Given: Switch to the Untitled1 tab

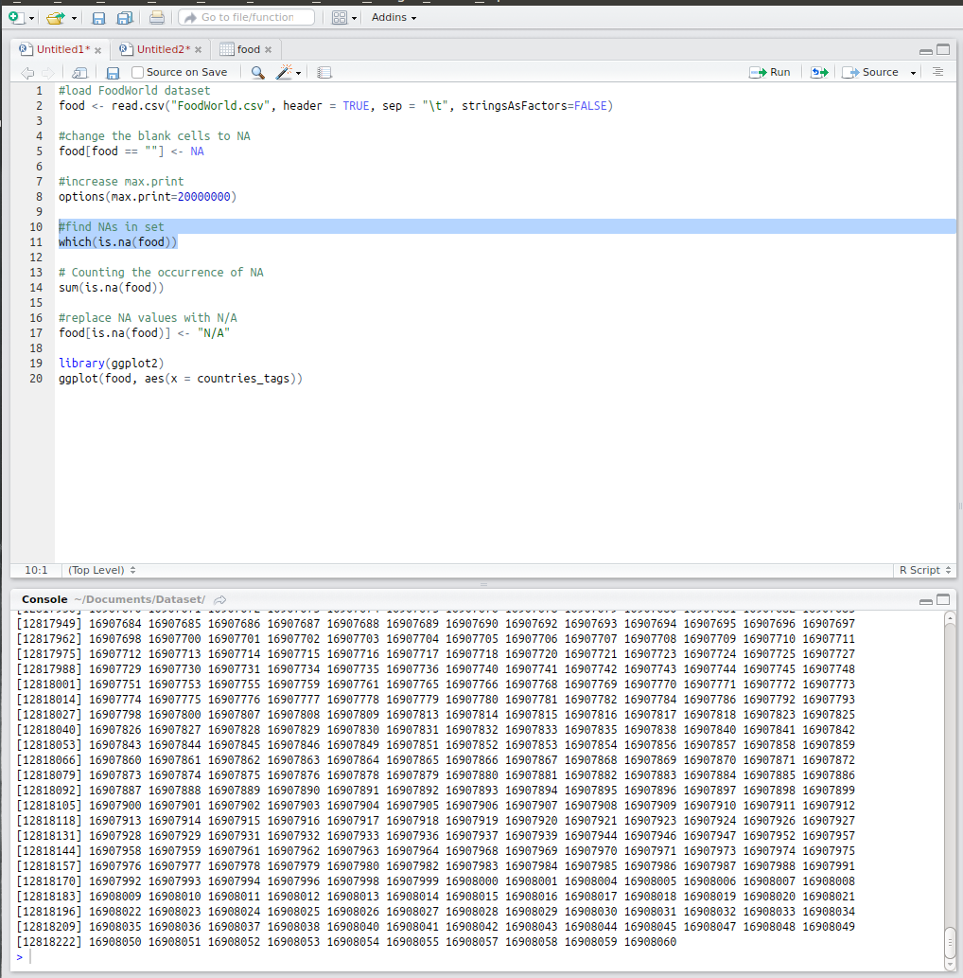Looking at the screenshot, I should click(63, 49).
